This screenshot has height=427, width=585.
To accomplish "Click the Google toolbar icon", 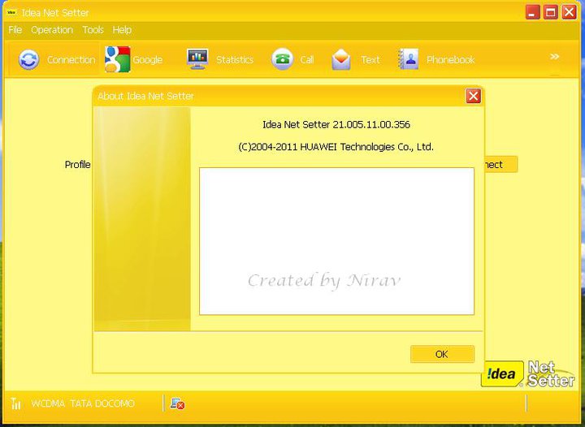I will point(118,59).
